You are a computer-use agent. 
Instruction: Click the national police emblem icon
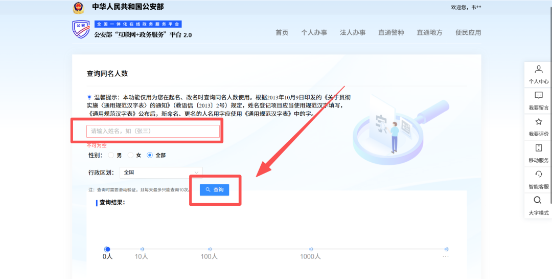(79, 7)
